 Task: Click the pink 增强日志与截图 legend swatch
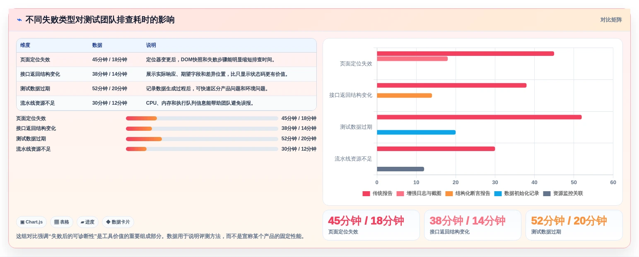(400, 194)
